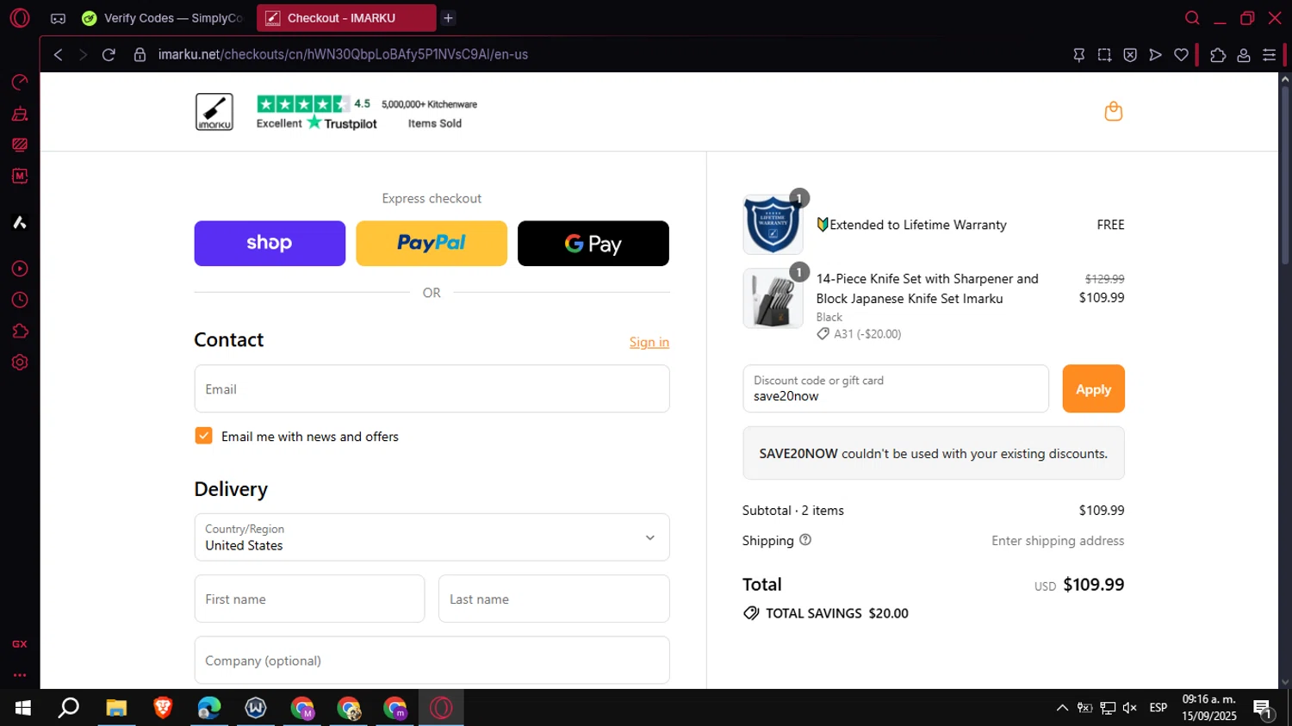Open the orange shopping bag cart
This screenshot has height=726, width=1292.
click(x=1113, y=111)
